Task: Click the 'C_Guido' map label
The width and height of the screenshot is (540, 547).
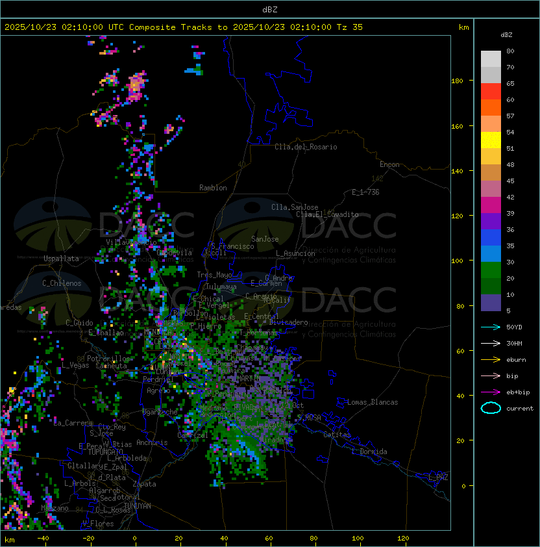Action: click(x=79, y=323)
